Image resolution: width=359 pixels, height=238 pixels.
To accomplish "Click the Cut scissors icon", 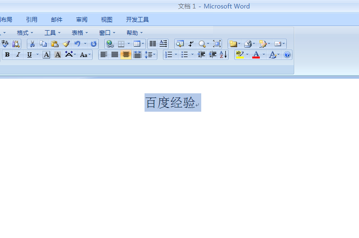I will (32, 44).
